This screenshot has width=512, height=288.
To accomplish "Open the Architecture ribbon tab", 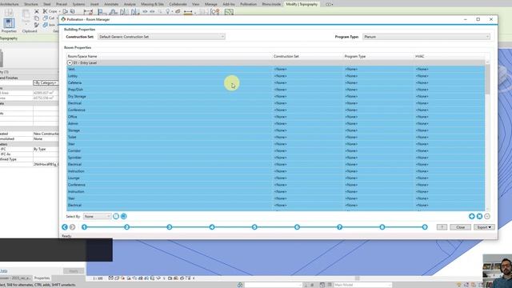I will pos(9,4).
